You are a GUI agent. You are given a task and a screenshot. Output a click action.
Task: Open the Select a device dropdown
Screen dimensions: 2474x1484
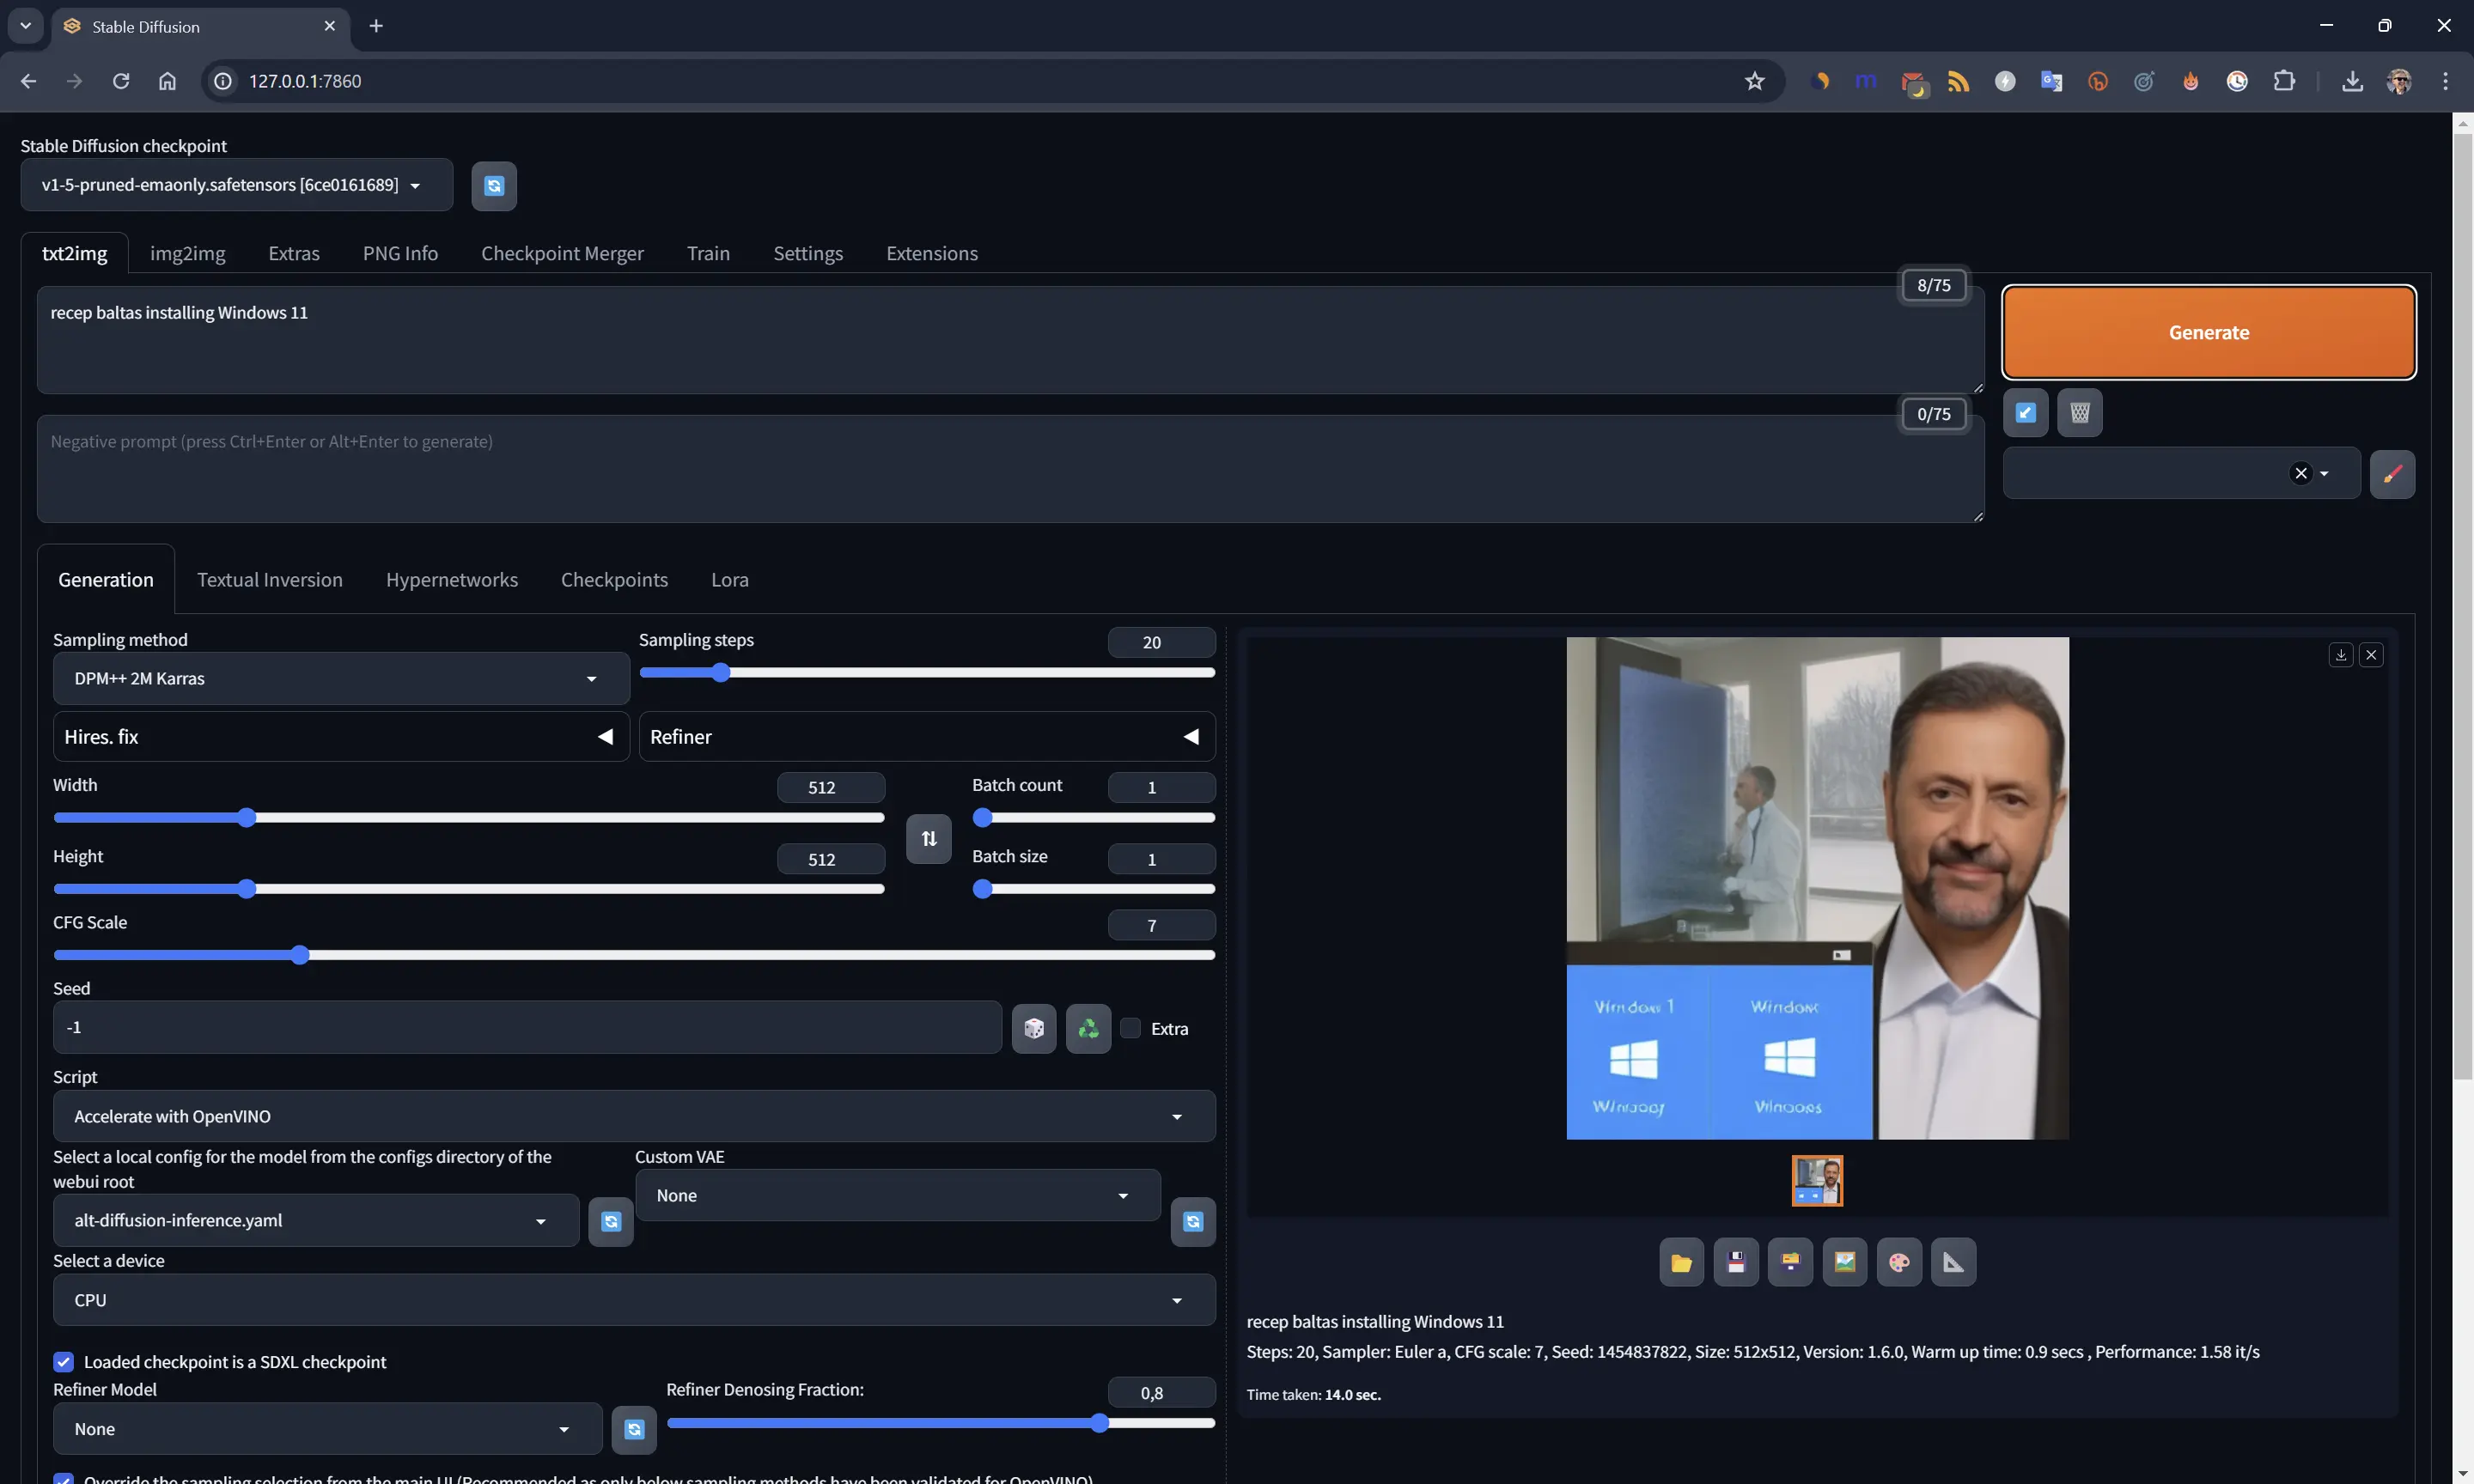tap(634, 1301)
